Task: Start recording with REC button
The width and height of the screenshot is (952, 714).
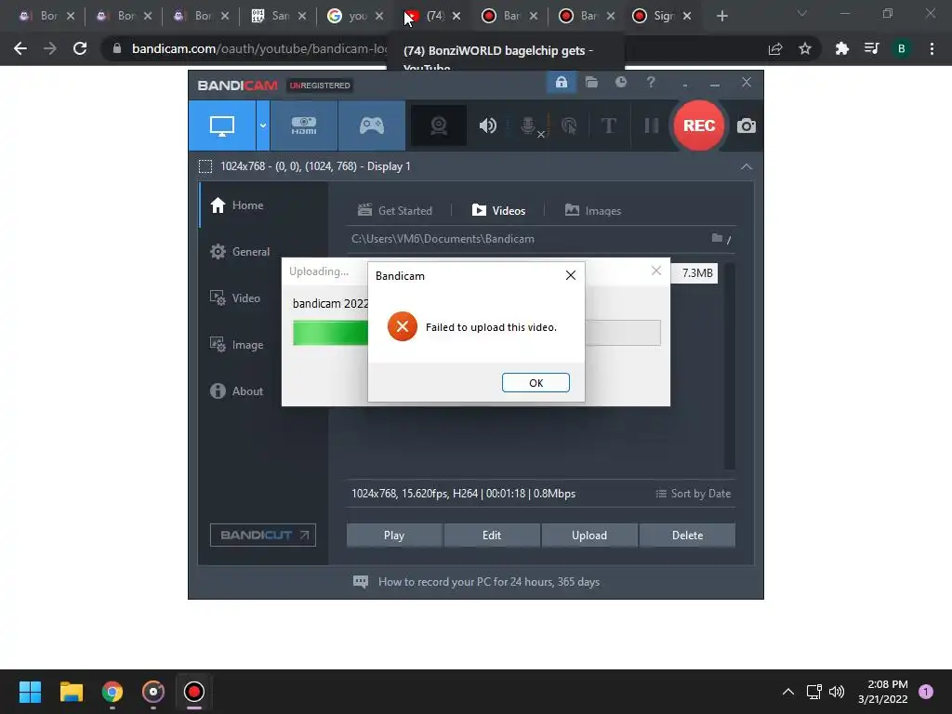Action: 699,126
